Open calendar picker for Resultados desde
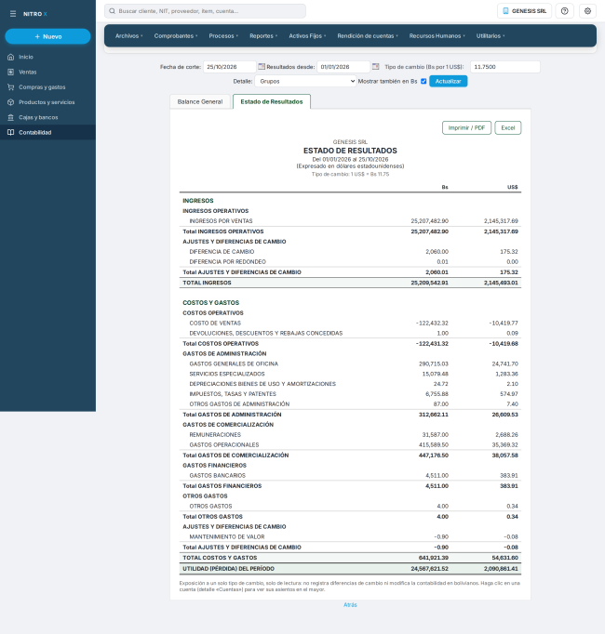The height and width of the screenshot is (634, 605). click(x=375, y=66)
